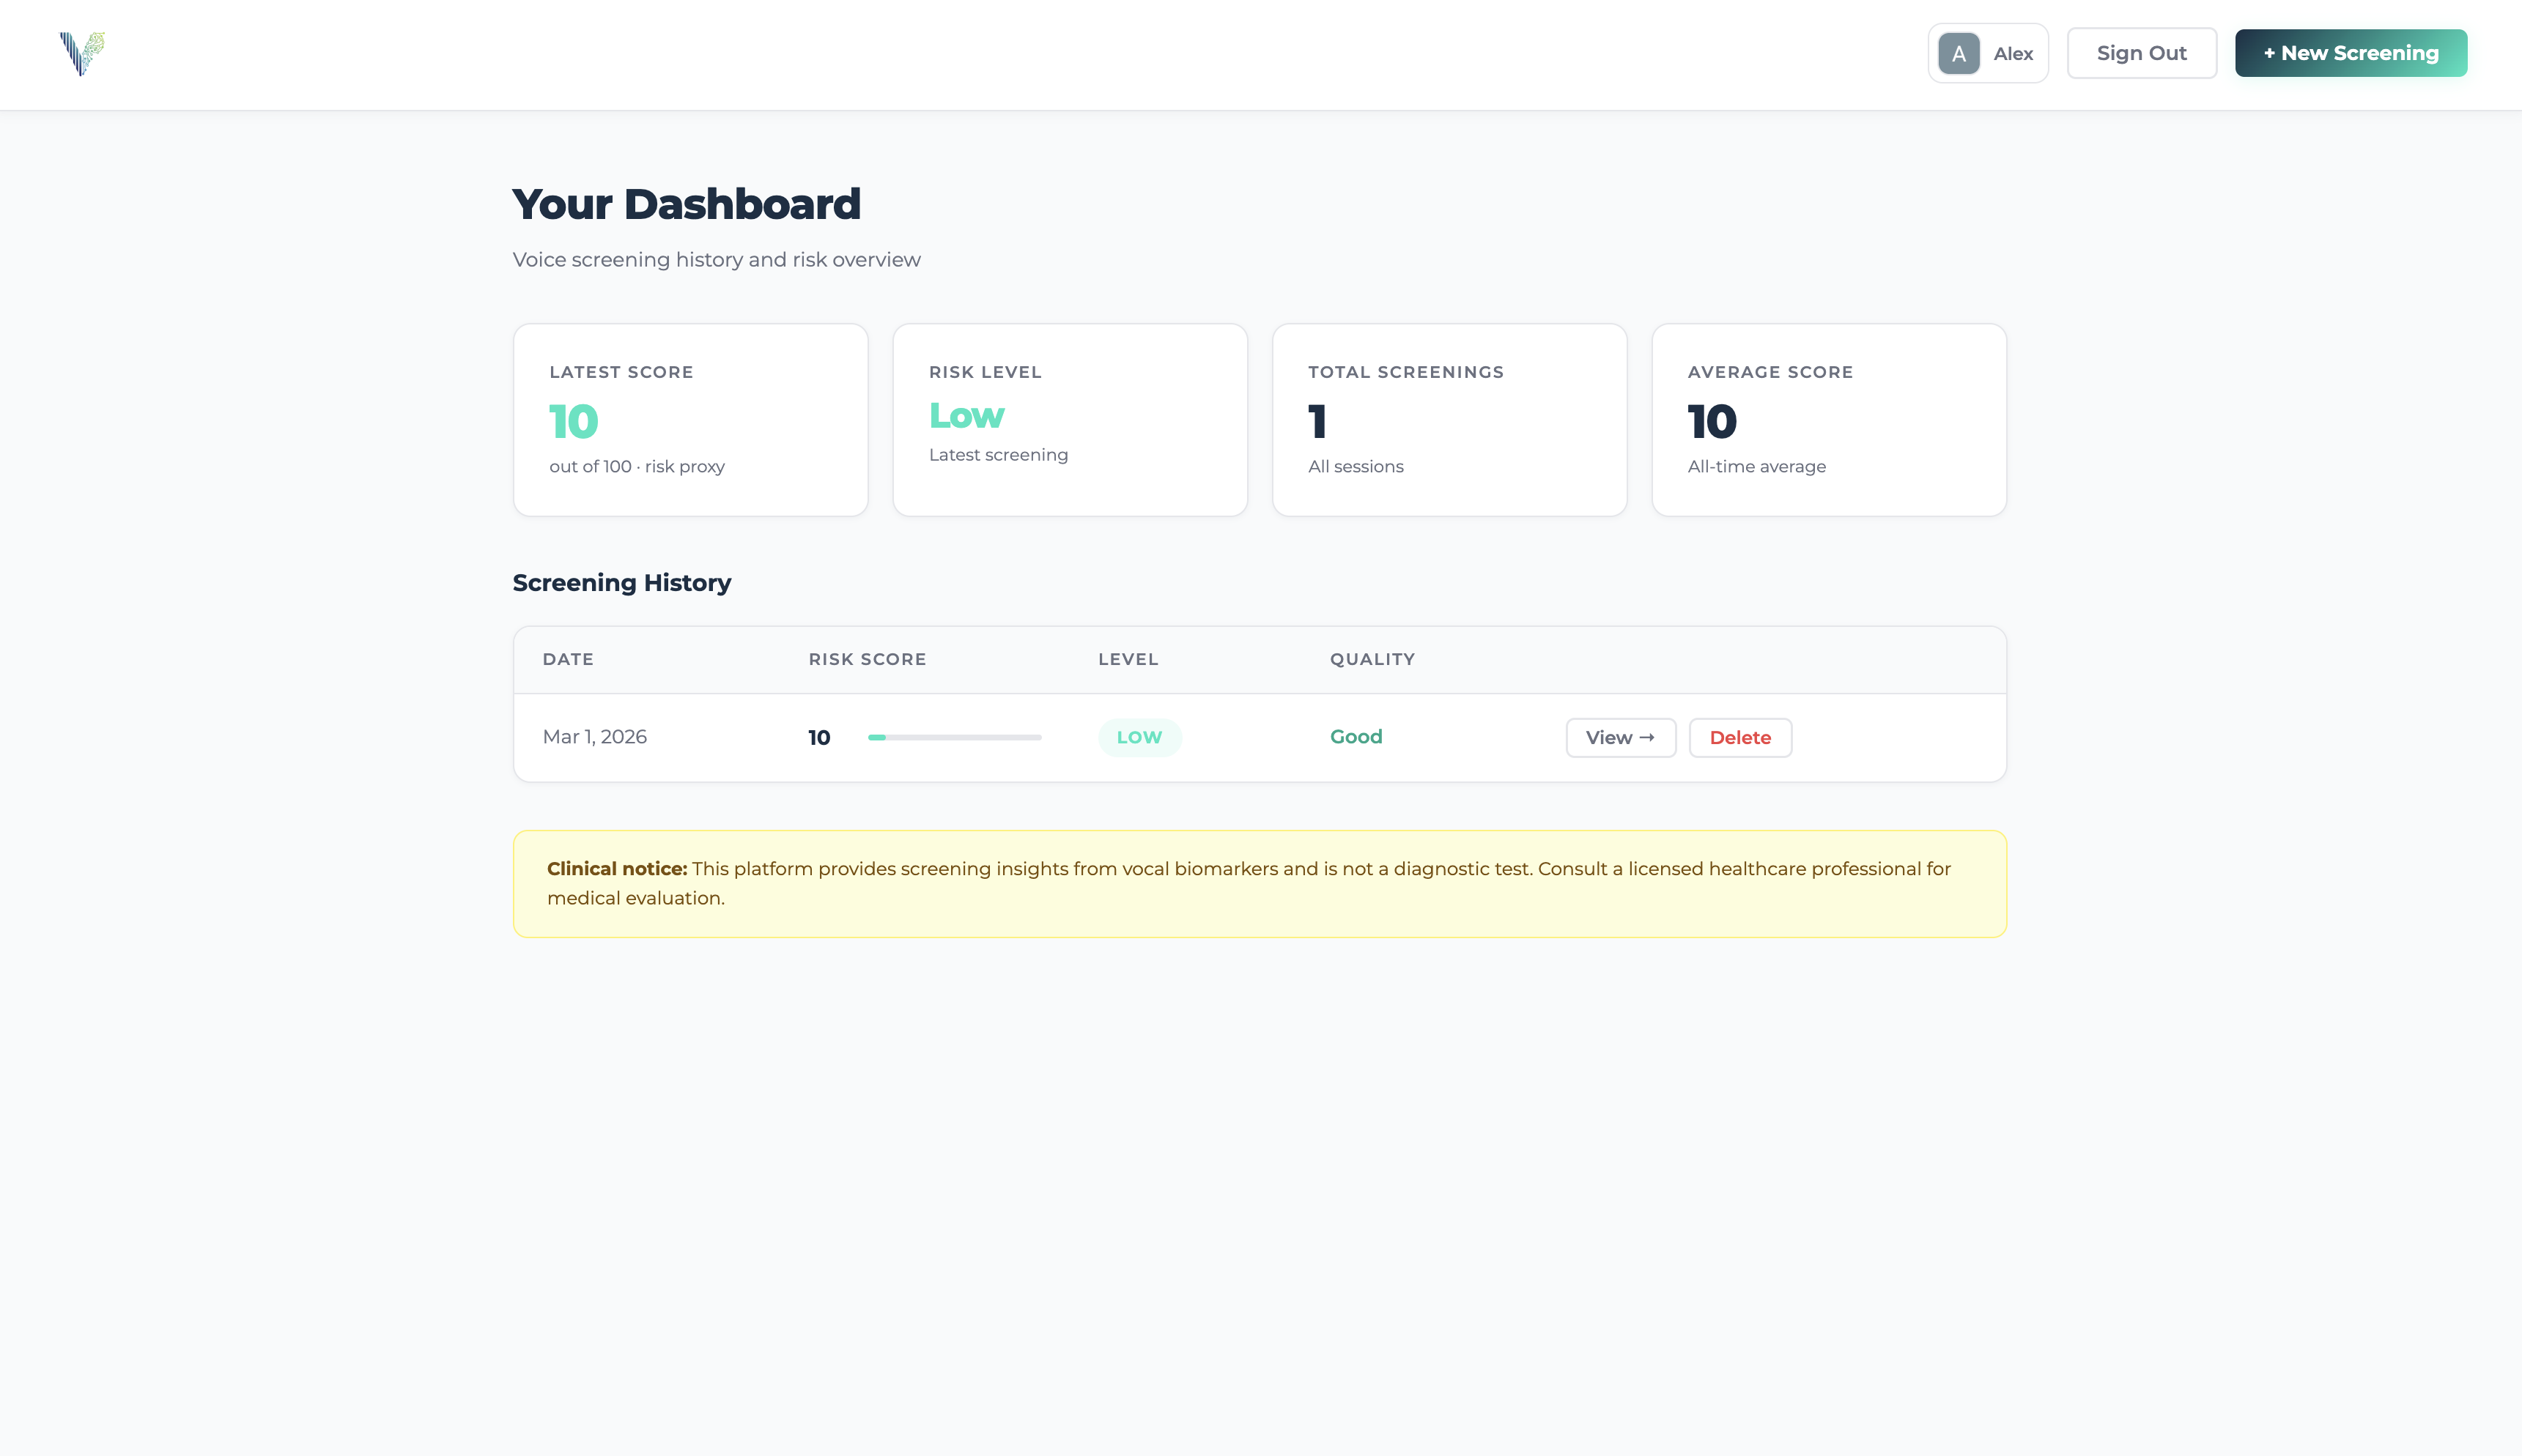Click the Mar 1, 2026 date cell
Screen dimensions: 2522x1456
click(x=594, y=737)
